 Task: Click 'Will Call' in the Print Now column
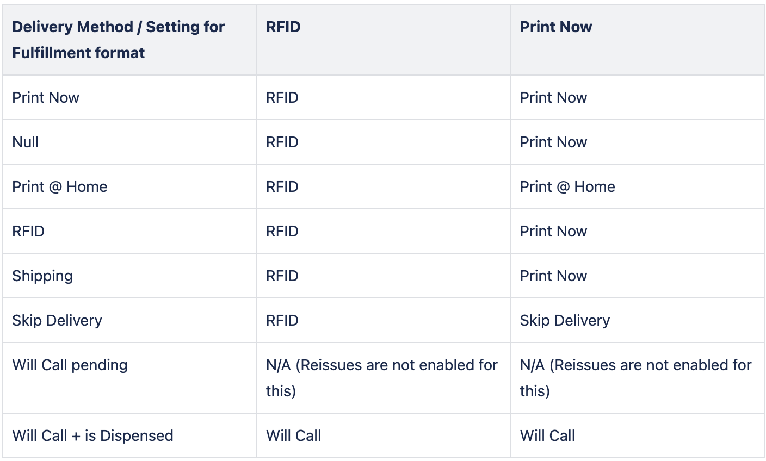pyautogui.click(x=547, y=435)
